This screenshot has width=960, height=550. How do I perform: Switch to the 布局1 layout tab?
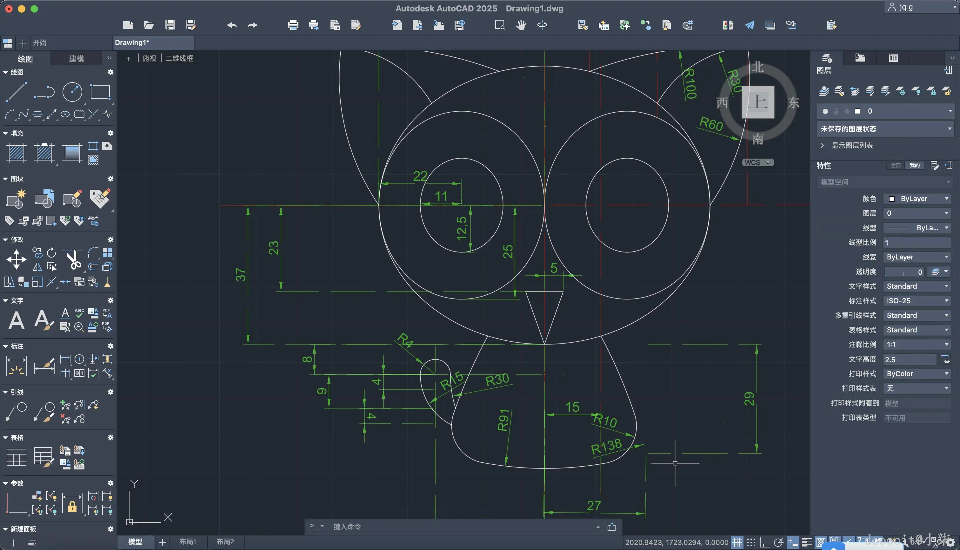tap(188, 542)
